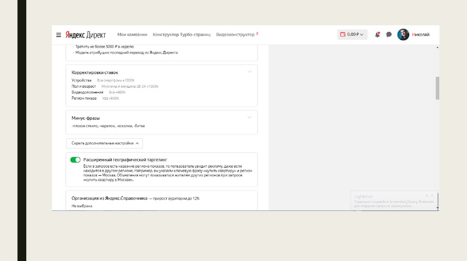Click the Регион показа adjustment row
Screen dimensions: 467x261
click(95, 98)
